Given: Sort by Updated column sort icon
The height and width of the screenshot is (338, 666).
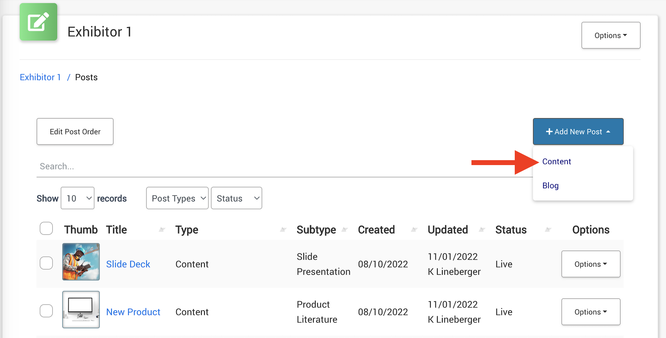Looking at the screenshot, I should point(482,230).
